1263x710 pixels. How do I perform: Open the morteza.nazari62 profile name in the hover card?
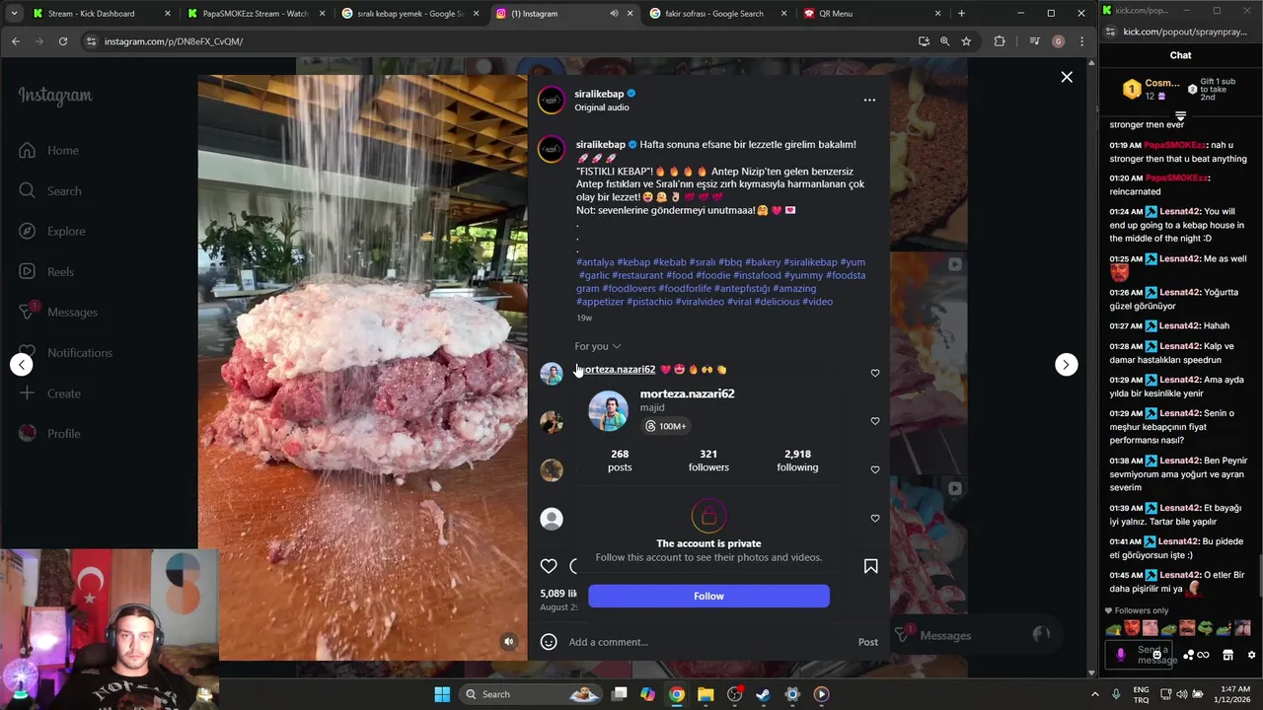(x=687, y=393)
